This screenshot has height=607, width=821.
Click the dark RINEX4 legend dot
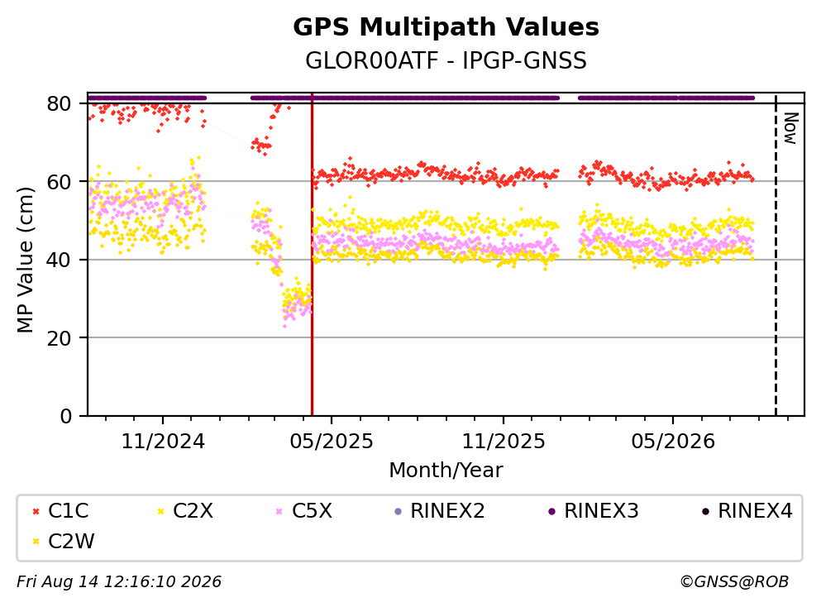pyautogui.click(x=705, y=511)
